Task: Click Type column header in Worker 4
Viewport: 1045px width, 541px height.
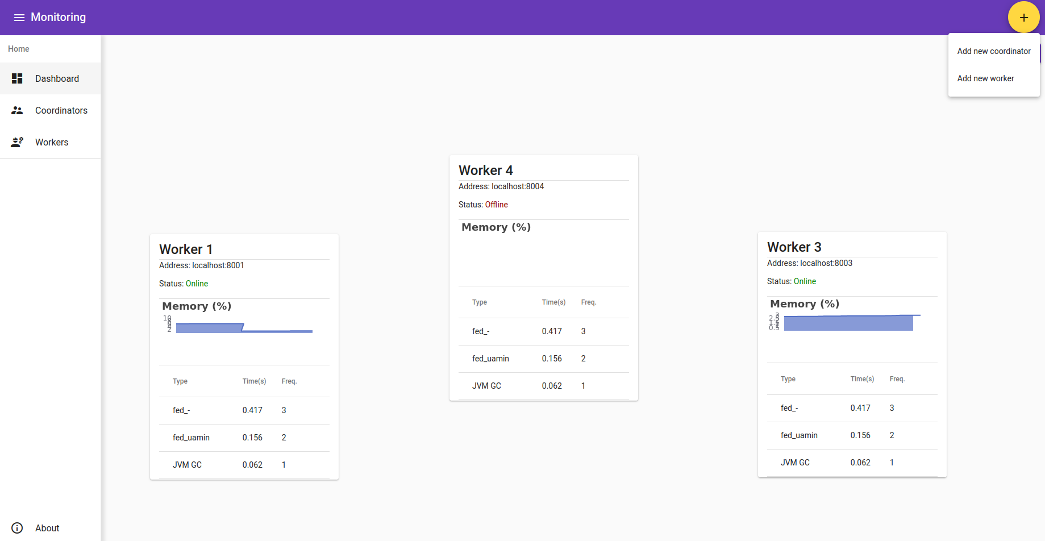Action: tap(480, 302)
